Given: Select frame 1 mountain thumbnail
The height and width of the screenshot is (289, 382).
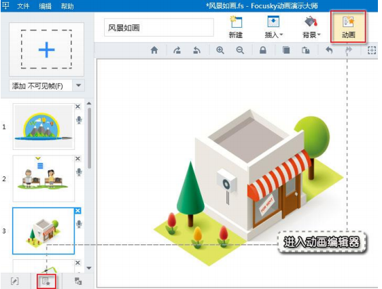Looking at the screenshot, I should pyautogui.click(x=44, y=126).
